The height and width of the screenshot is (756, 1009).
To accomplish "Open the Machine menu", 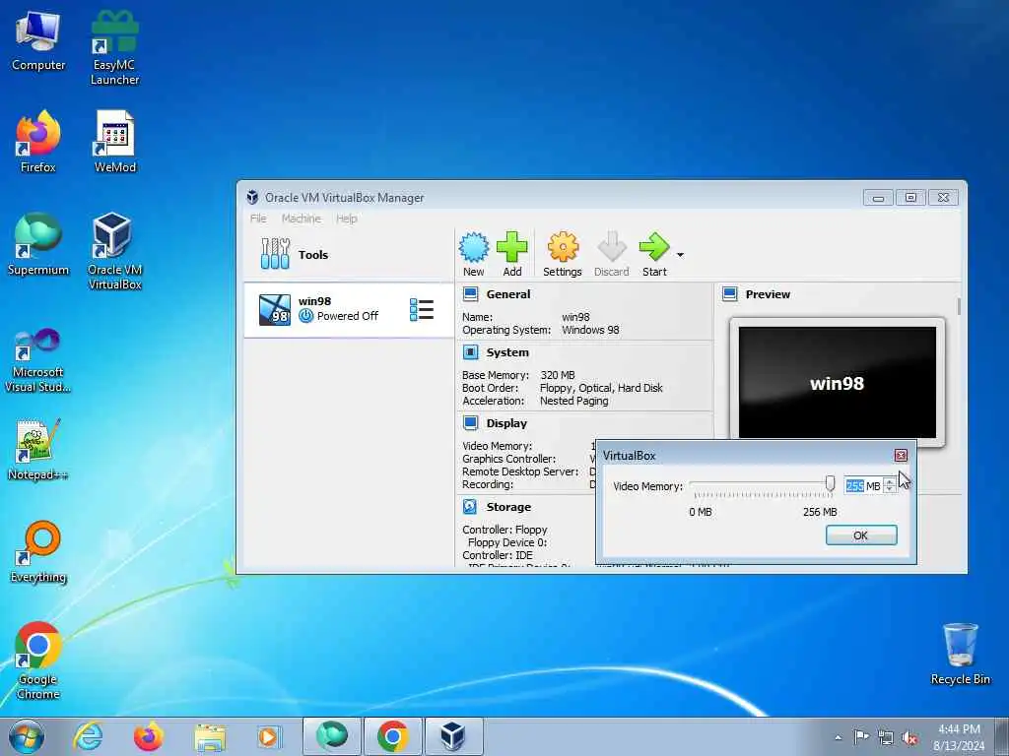I will click(302, 219).
